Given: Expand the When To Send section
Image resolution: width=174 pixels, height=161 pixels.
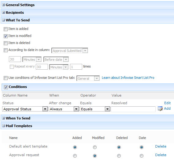Looking at the screenshot, I should (x=4, y=118).
